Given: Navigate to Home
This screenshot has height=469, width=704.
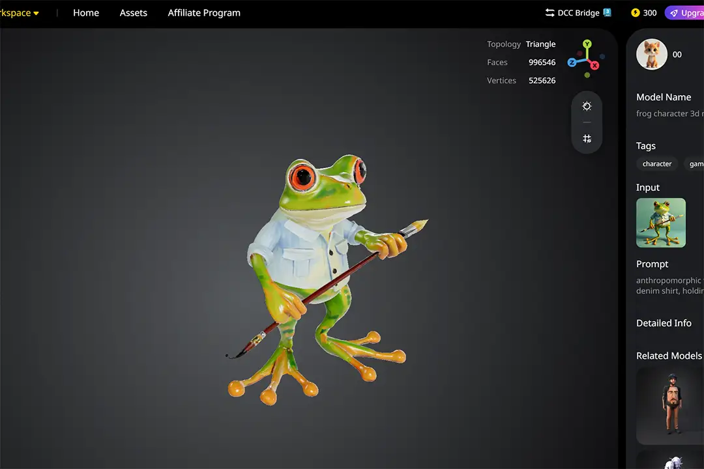Looking at the screenshot, I should (x=86, y=12).
